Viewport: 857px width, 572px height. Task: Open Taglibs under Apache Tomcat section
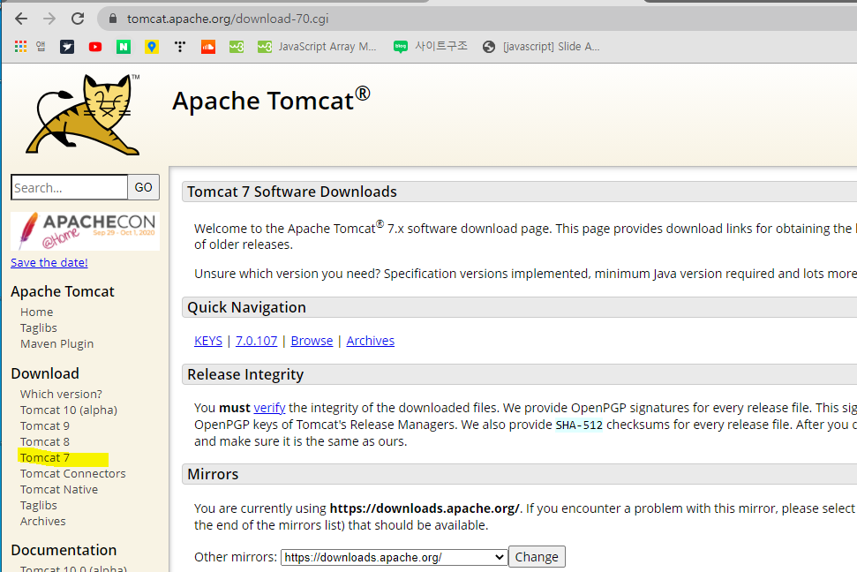(38, 327)
